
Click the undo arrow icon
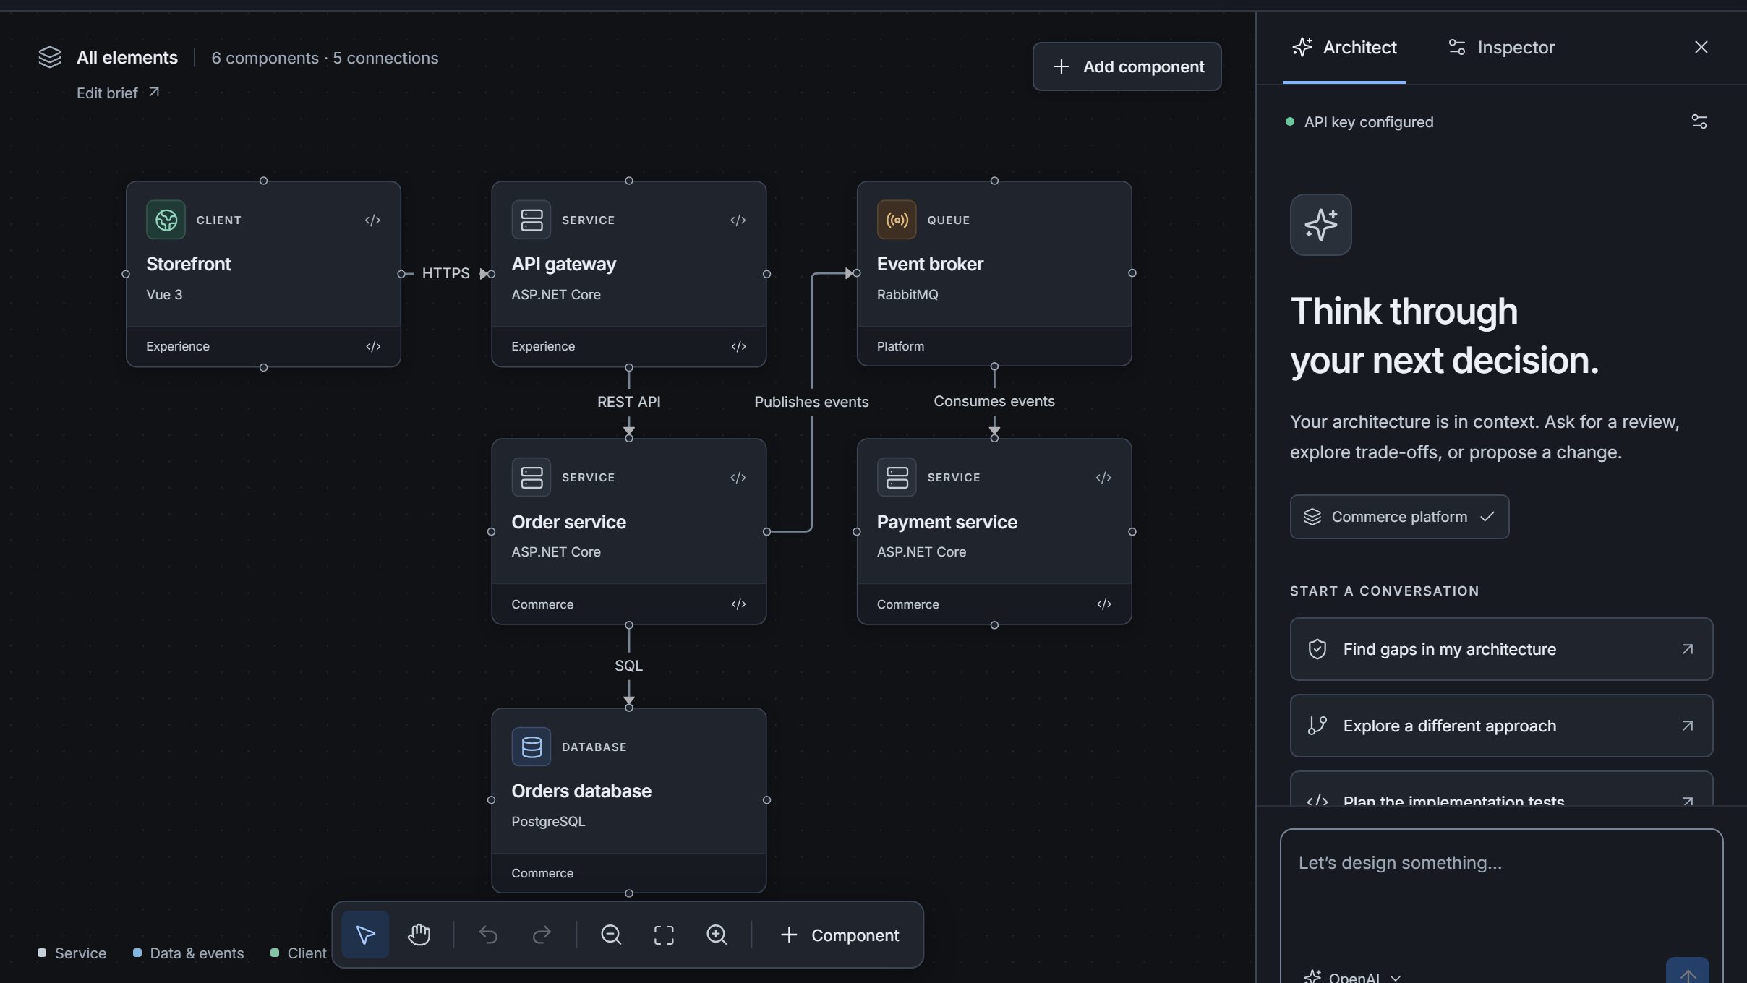(488, 935)
